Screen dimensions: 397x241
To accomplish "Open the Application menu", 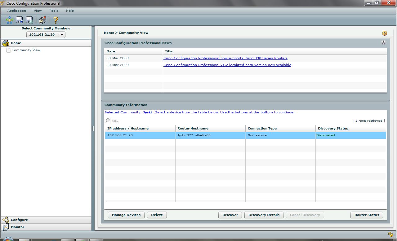I will (17, 11).
